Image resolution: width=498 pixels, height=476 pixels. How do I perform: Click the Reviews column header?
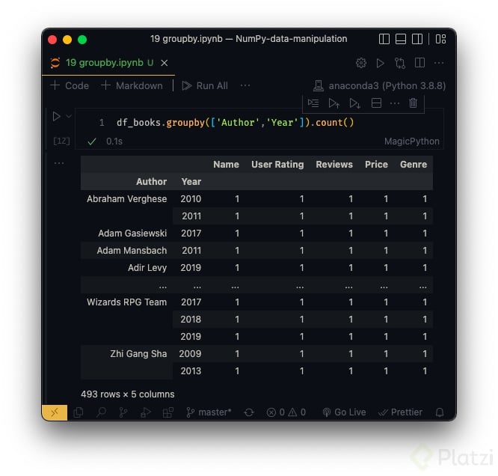(x=334, y=165)
